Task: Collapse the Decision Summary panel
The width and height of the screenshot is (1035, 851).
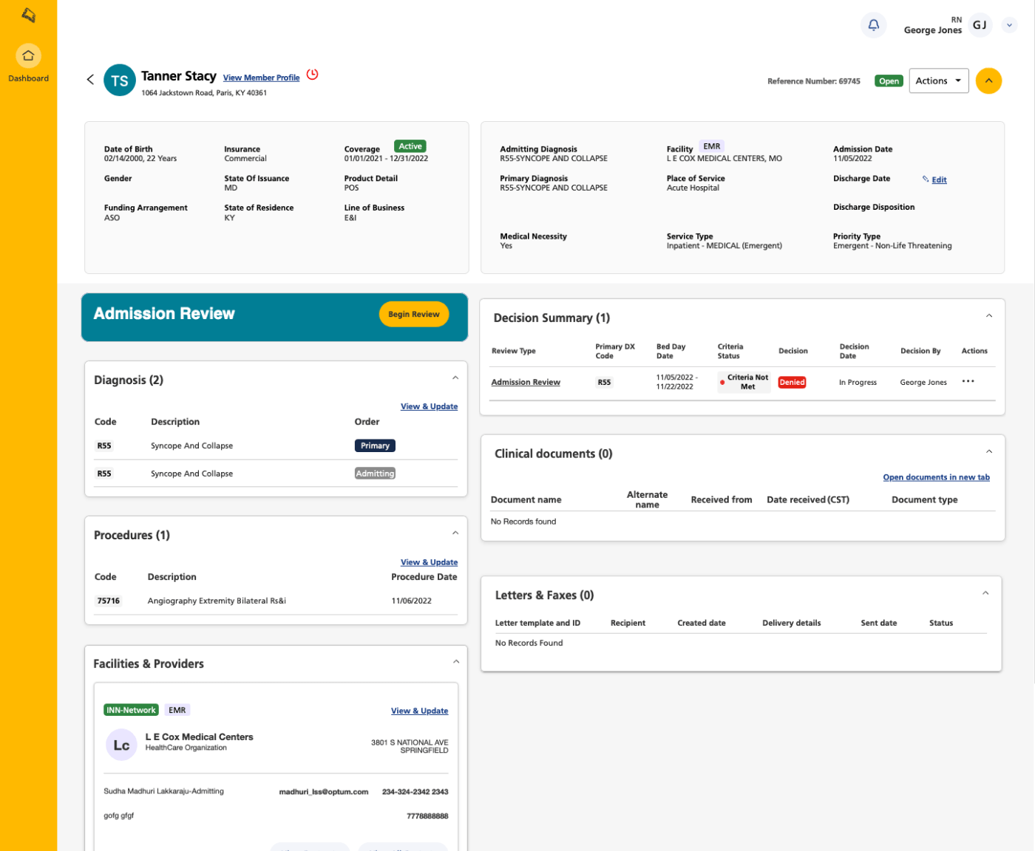Action: click(988, 316)
